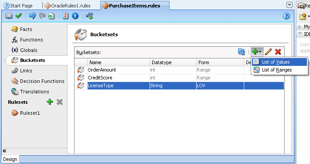Select List of Values menu option

click(x=279, y=62)
